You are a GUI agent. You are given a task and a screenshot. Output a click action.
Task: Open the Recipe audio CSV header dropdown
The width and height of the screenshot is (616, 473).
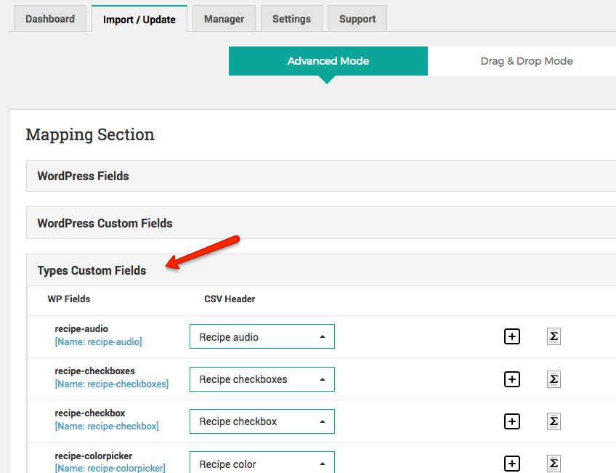pos(262,336)
